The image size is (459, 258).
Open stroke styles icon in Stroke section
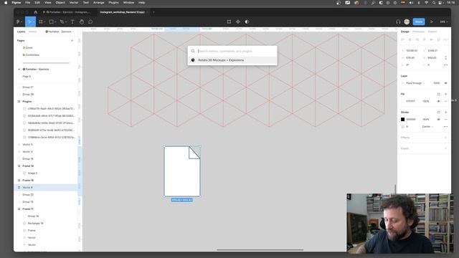click(438, 113)
